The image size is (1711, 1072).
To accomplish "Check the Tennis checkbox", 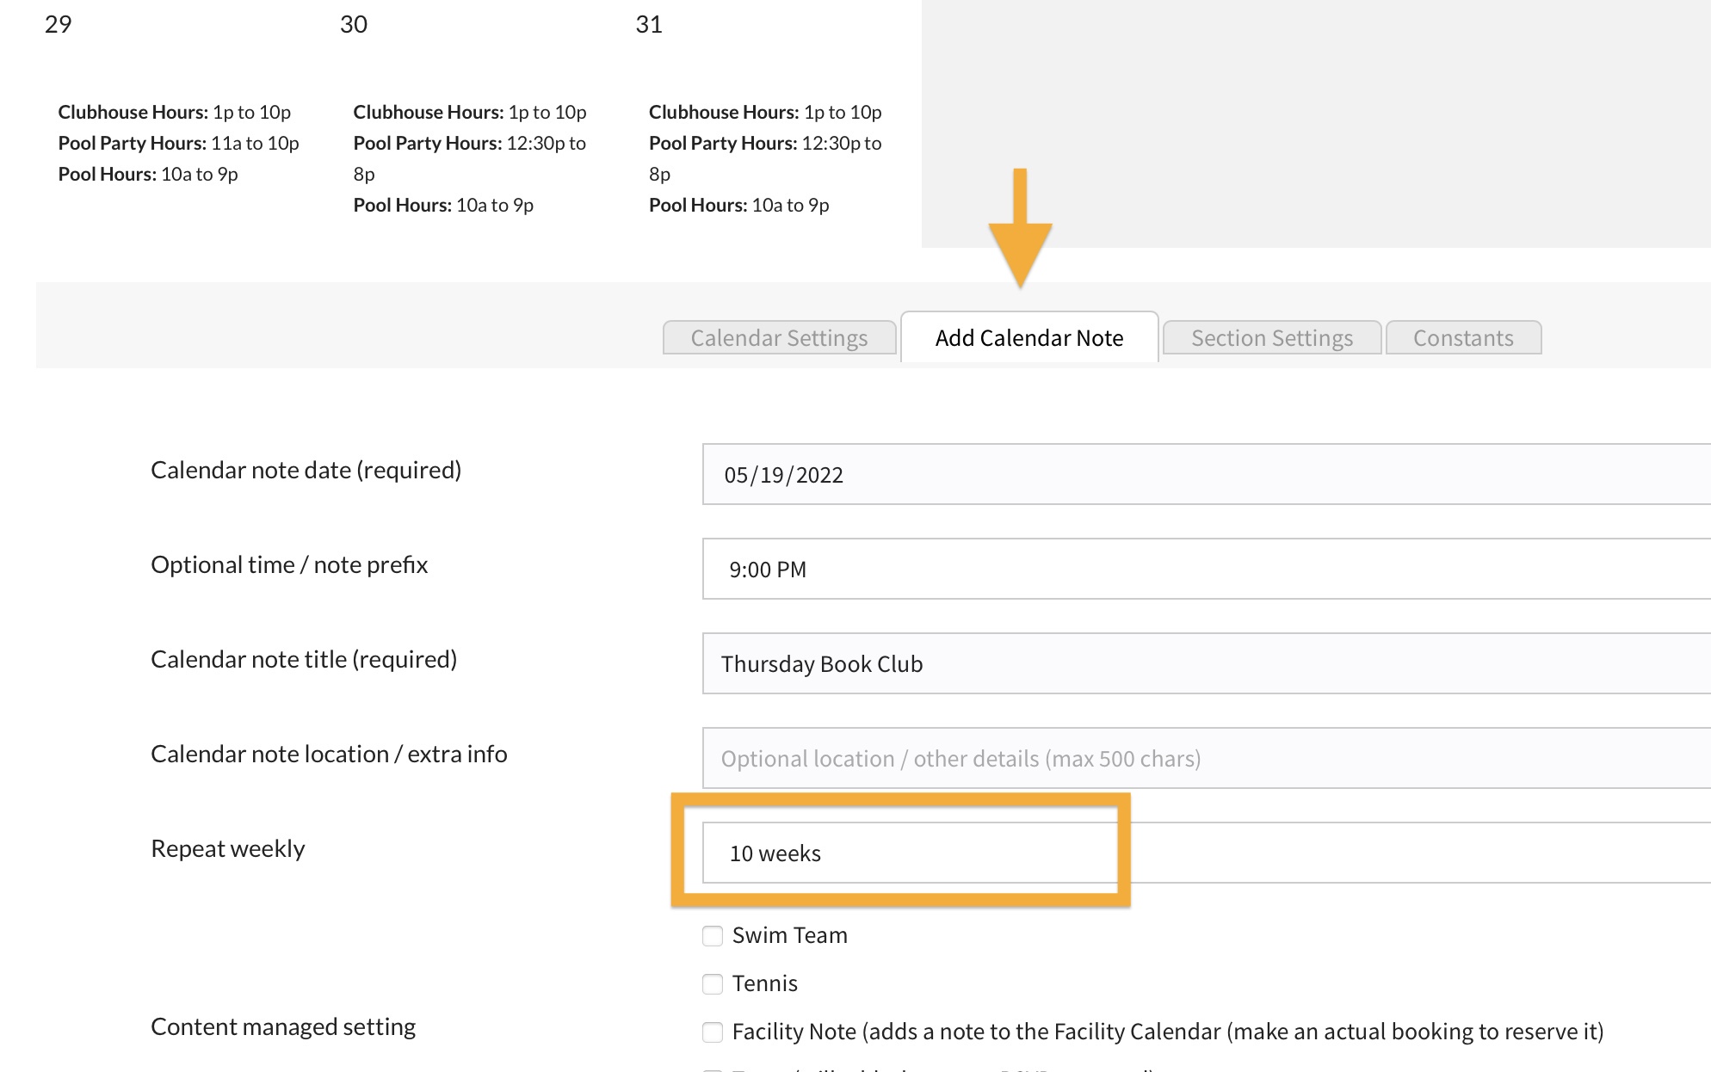I will point(713,984).
